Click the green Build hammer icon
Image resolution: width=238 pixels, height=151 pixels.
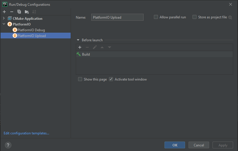79,54
